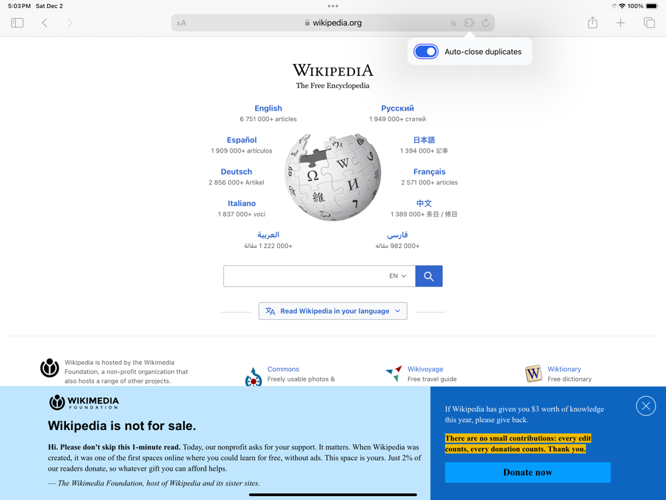Click the Wikimedia logo beside hosting text
The height and width of the screenshot is (500, 666).
pos(50,368)
